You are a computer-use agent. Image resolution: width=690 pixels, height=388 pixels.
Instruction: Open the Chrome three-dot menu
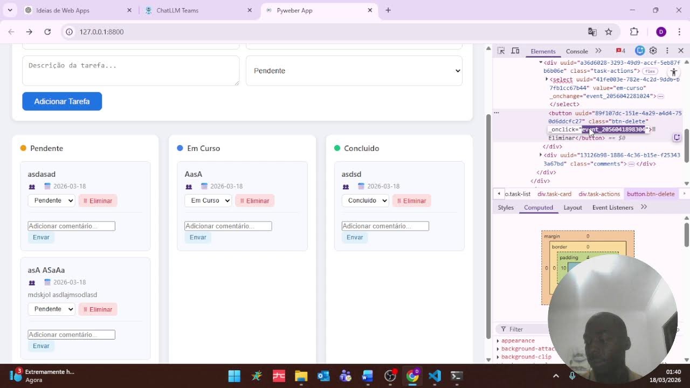point(680,32)
